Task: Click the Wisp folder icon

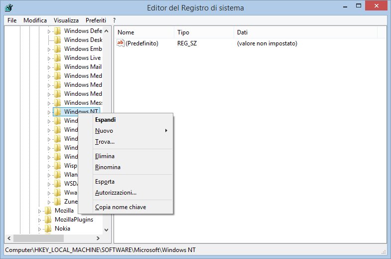Action: (x=58, y=166)
